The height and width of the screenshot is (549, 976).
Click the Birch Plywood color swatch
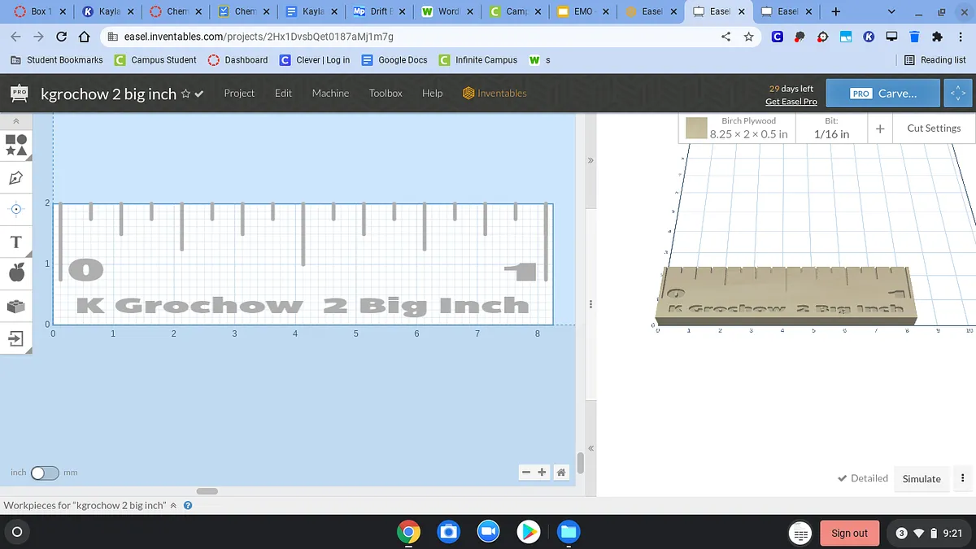pos(695,129)
